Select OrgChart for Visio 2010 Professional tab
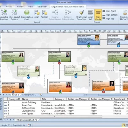 tap(68, 7)
